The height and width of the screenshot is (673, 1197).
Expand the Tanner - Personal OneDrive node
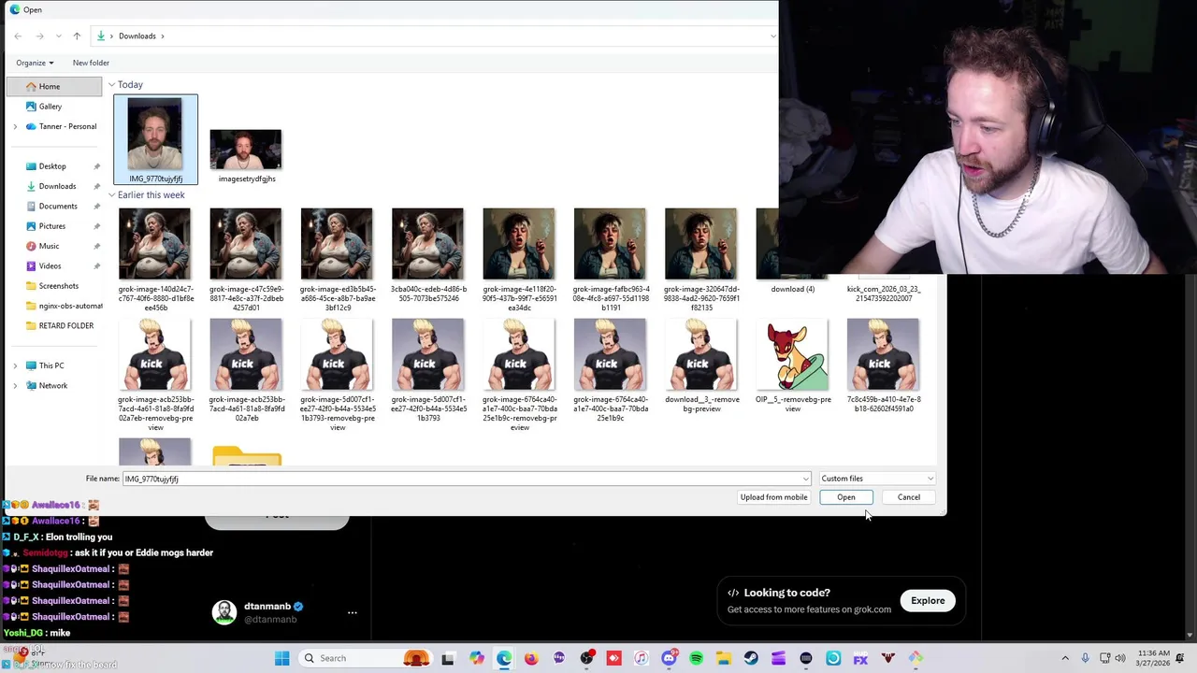[15, 126]
